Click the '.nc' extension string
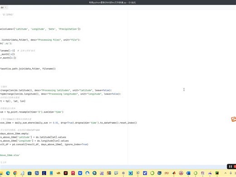 click(x=6, y=44)
